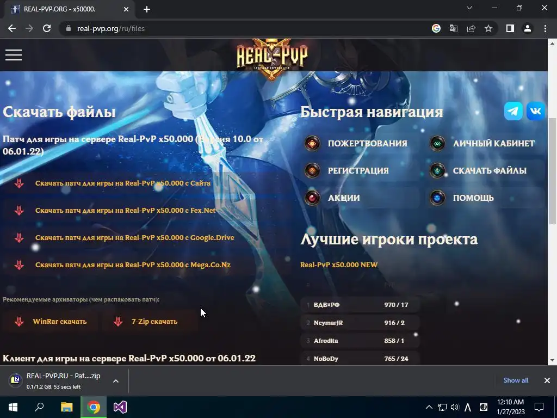Click the Акции round icon

[x=312, y=198]
